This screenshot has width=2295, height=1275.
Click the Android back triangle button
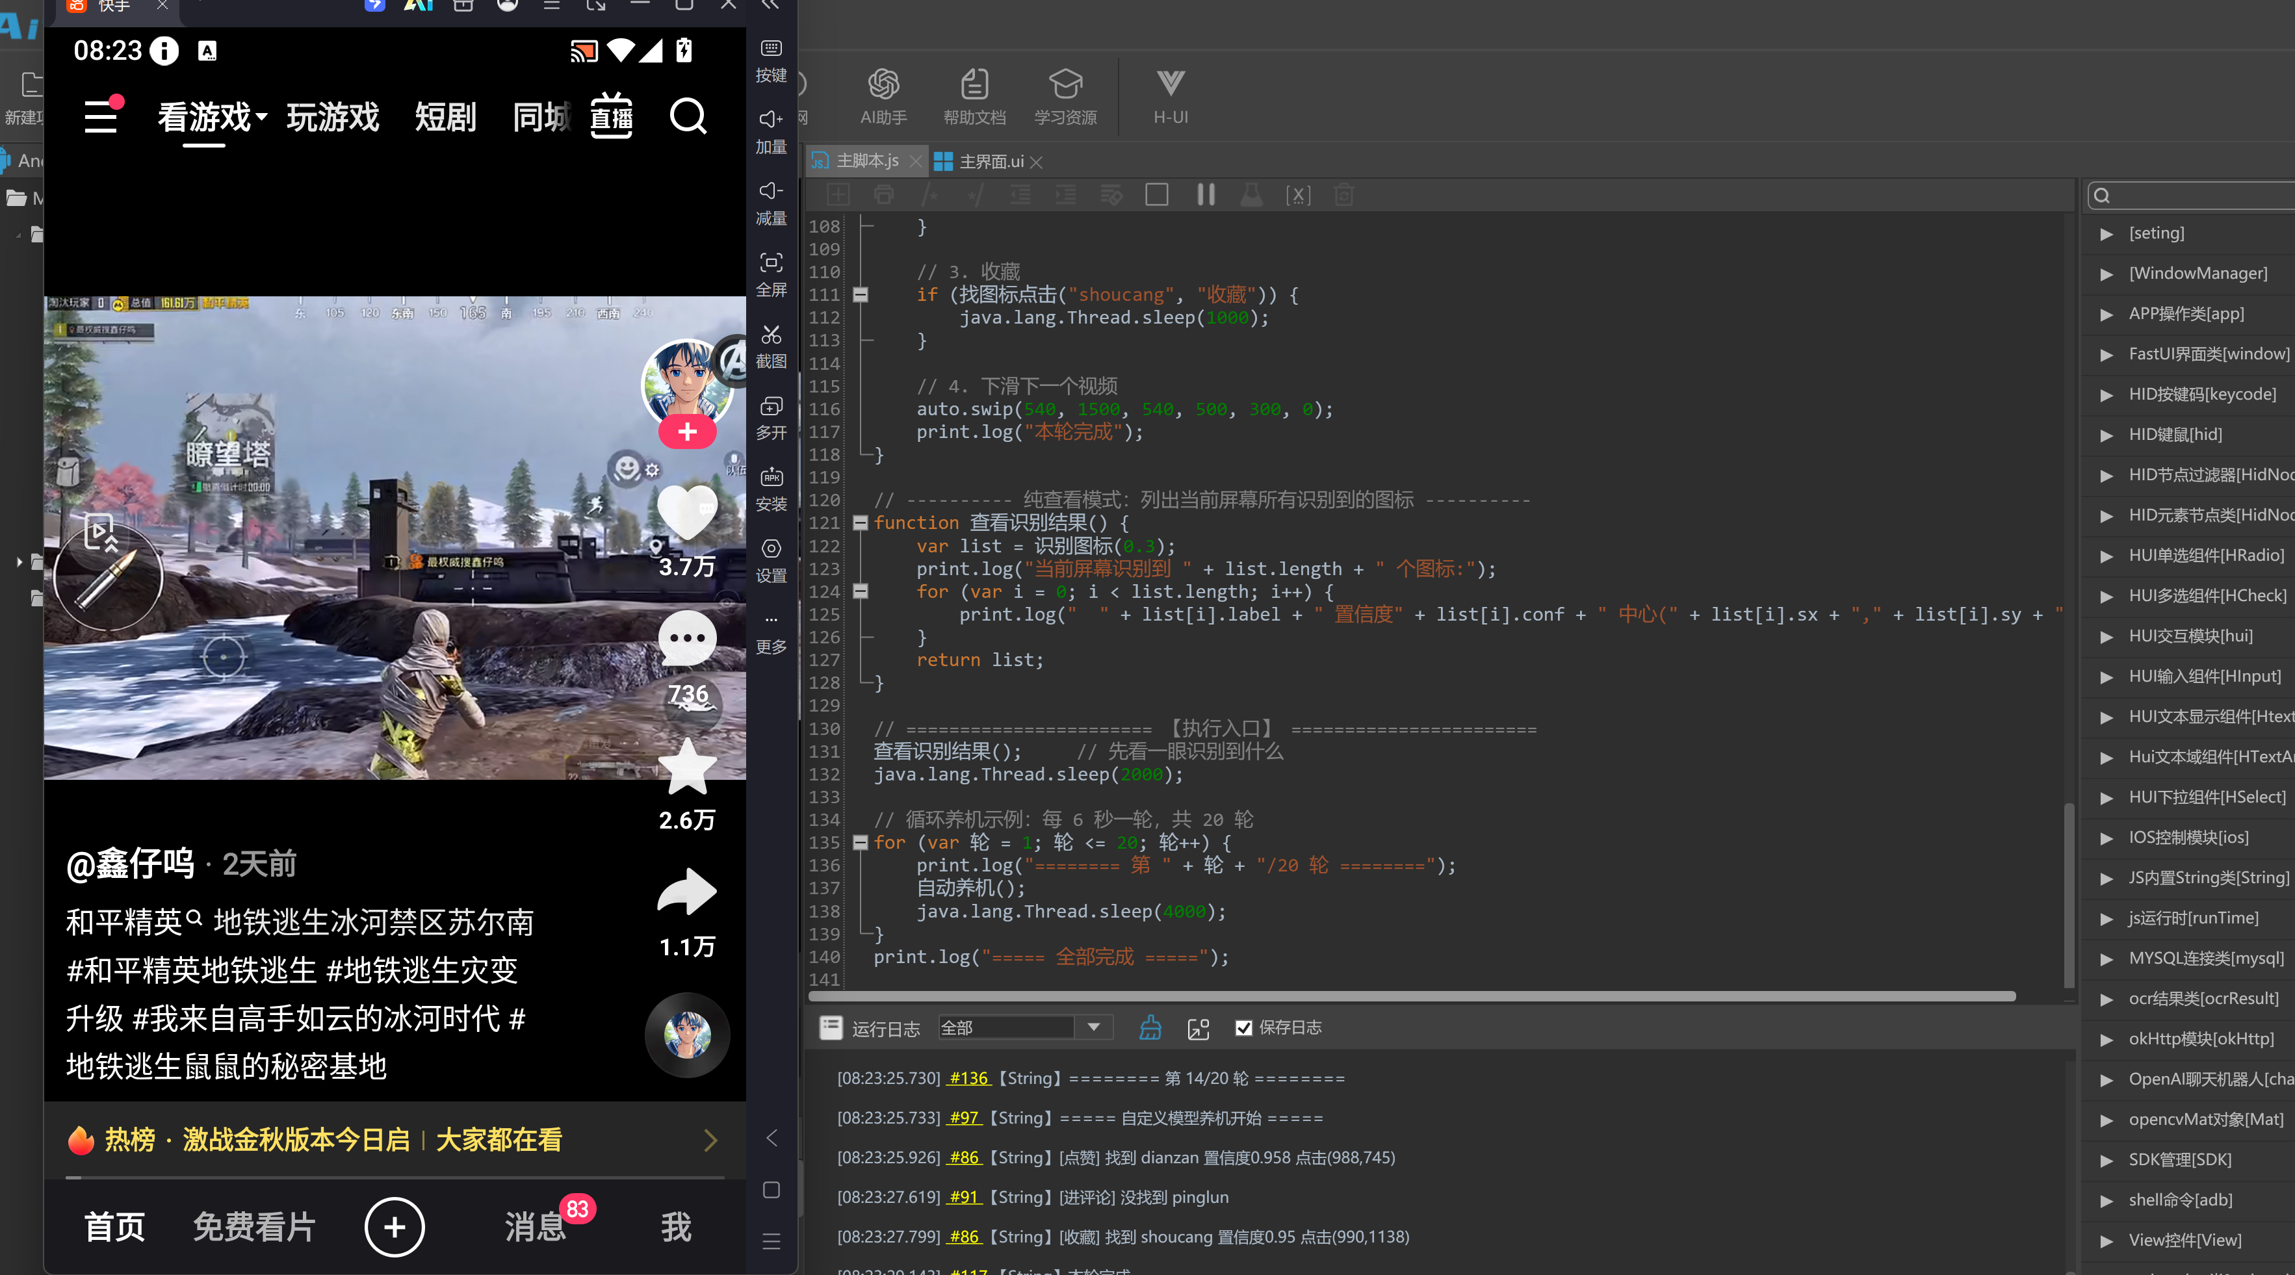click(771, 1138)
